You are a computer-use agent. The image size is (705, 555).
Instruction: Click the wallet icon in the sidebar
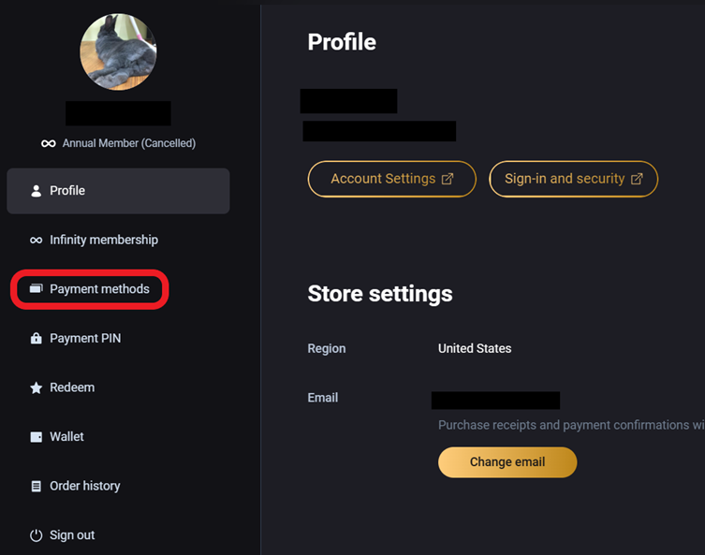(x=36, y=437)
